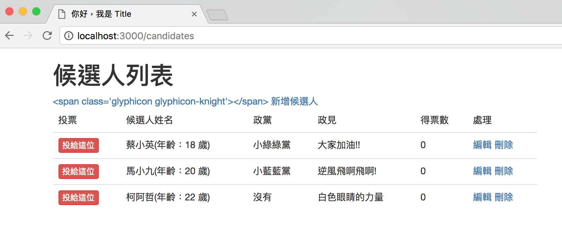This screenshot has width=562, height=250.
Task: Delete candidate 柯阿哲 via 刪除 link
Action: (x=504, y=197)
